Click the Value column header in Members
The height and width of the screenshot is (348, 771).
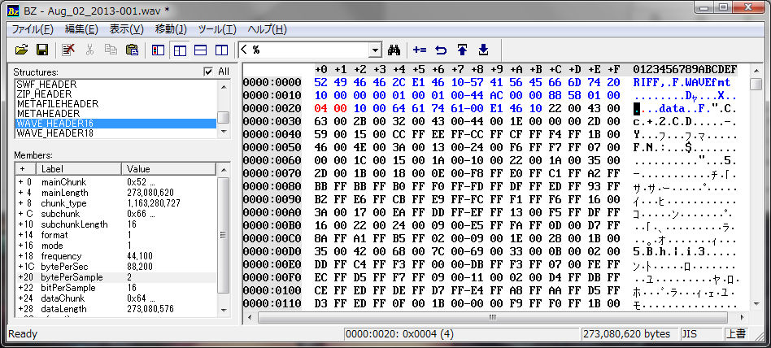click(x=167, y=168)
